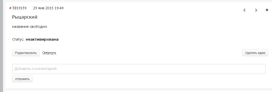Click the gray background below the idea card

pos(137,91)
